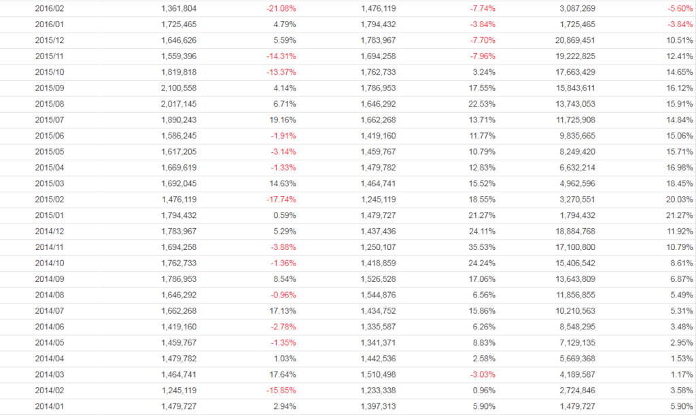
Task: Click the -14.31% red percentage
Action: 281,56
